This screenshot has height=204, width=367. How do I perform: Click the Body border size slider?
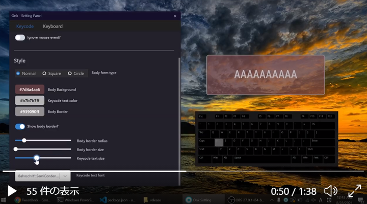43,149
